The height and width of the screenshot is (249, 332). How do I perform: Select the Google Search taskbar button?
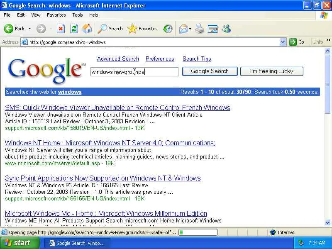coord(77,243)
